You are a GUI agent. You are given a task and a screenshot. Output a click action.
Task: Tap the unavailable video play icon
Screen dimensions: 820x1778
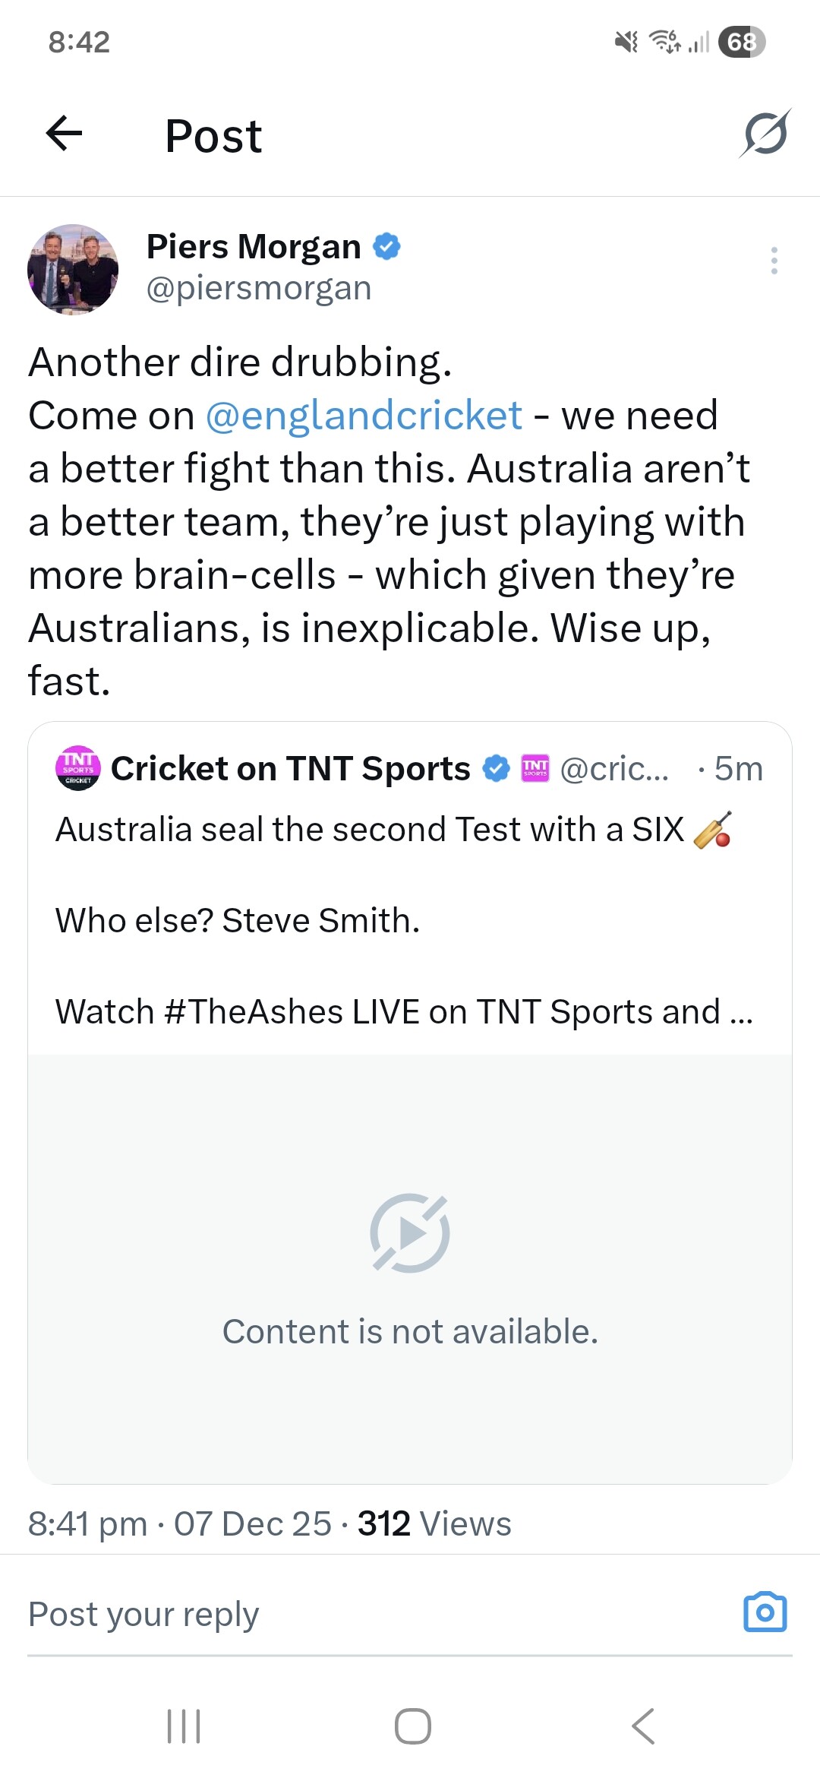point(410,1232)
